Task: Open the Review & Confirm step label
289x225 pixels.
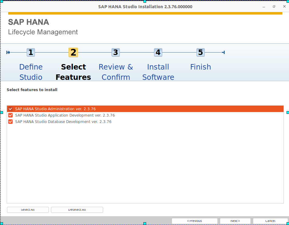Action: (x=116, y=72)
